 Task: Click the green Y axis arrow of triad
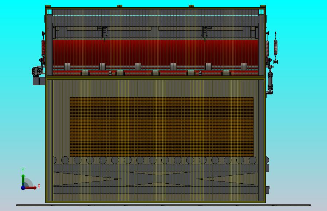click(23, 180)
